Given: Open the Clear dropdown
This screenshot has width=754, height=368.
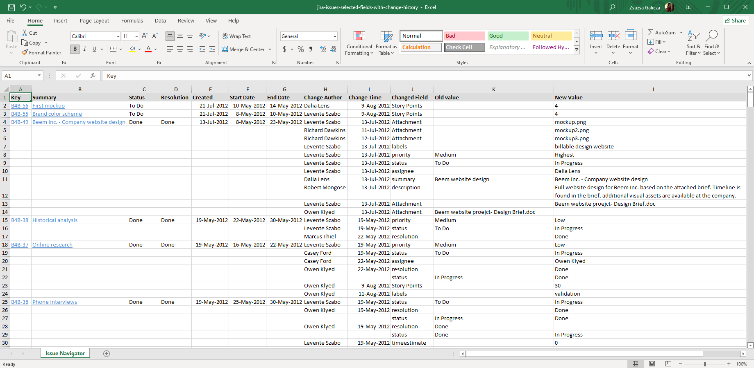Looking at the screenshot, I should 659,51.
